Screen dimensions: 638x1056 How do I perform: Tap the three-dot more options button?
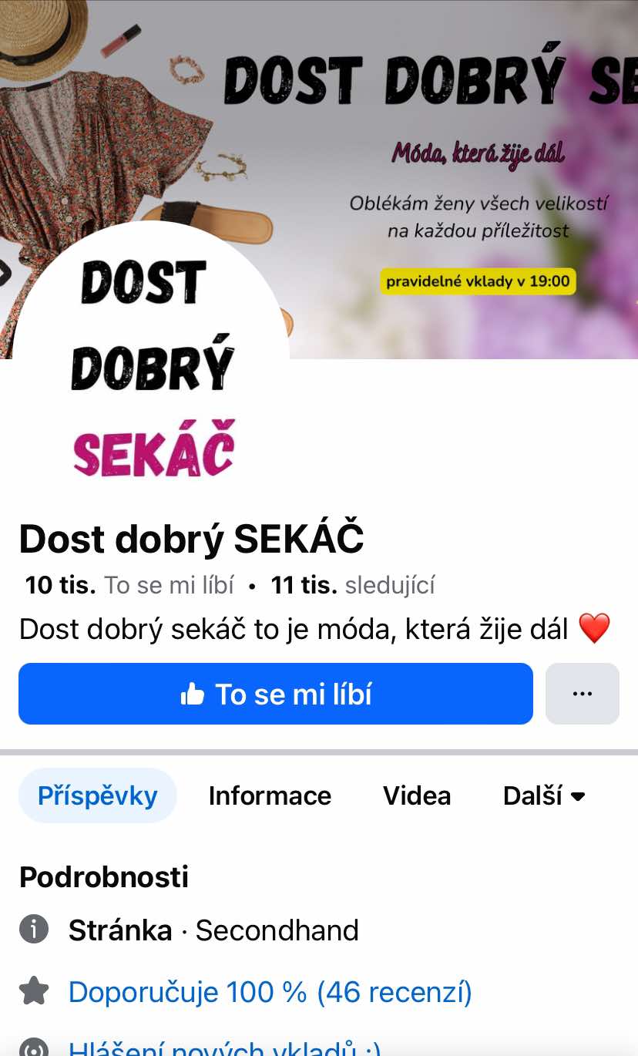[x=582, y=694]
